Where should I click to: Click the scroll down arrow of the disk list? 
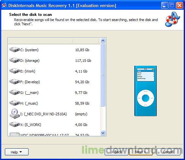[103, 133]
